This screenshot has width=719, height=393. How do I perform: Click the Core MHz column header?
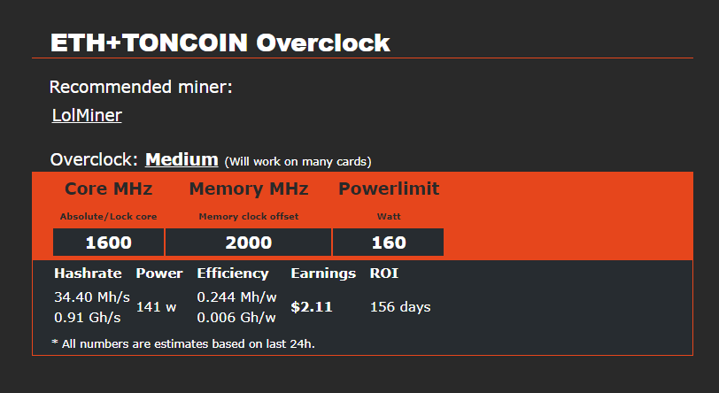[109, 189]
